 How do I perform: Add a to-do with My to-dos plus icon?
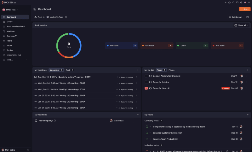[x=248, y=70]
